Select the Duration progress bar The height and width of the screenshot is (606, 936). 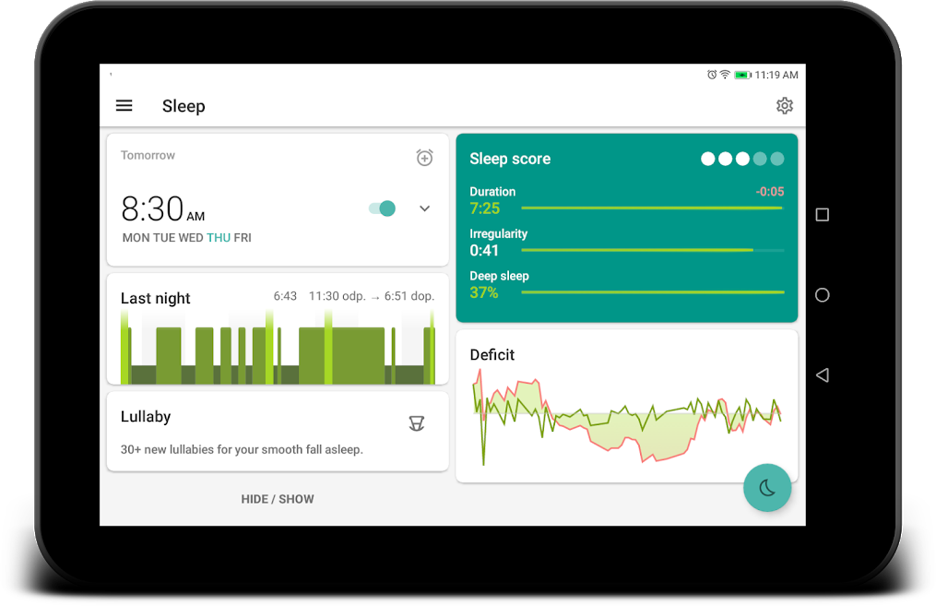(652, 208)
